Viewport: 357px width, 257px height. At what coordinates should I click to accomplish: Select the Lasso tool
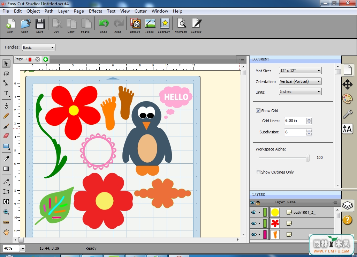tap(6, 73)
